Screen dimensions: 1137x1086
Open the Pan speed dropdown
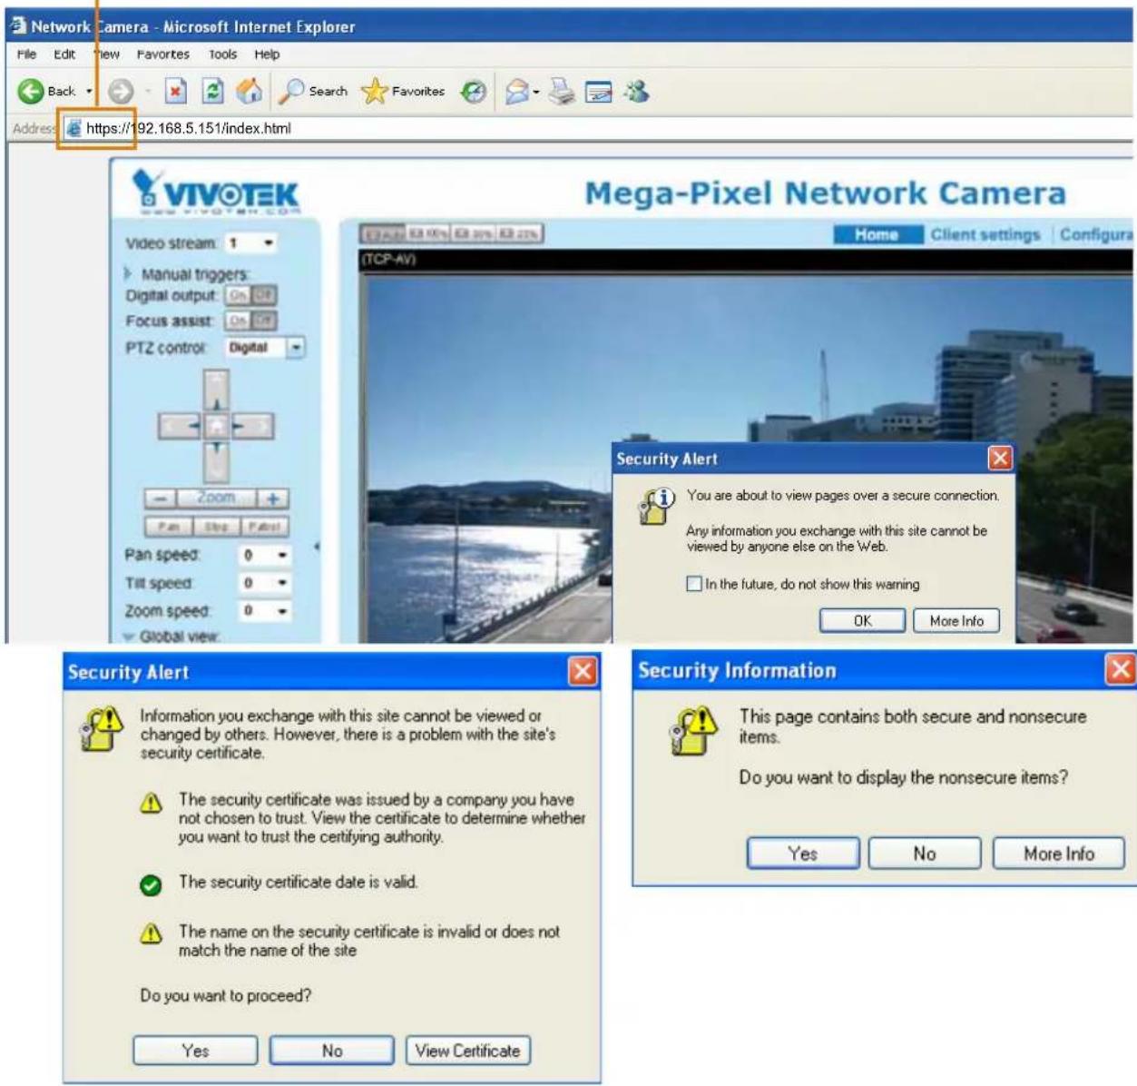click(265, 555)
